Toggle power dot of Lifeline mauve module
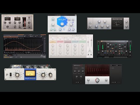 click(x=65, y=38)
